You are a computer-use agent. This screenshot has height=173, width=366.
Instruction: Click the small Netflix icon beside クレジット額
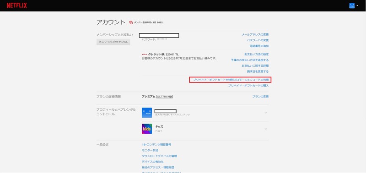coord(144,54)
